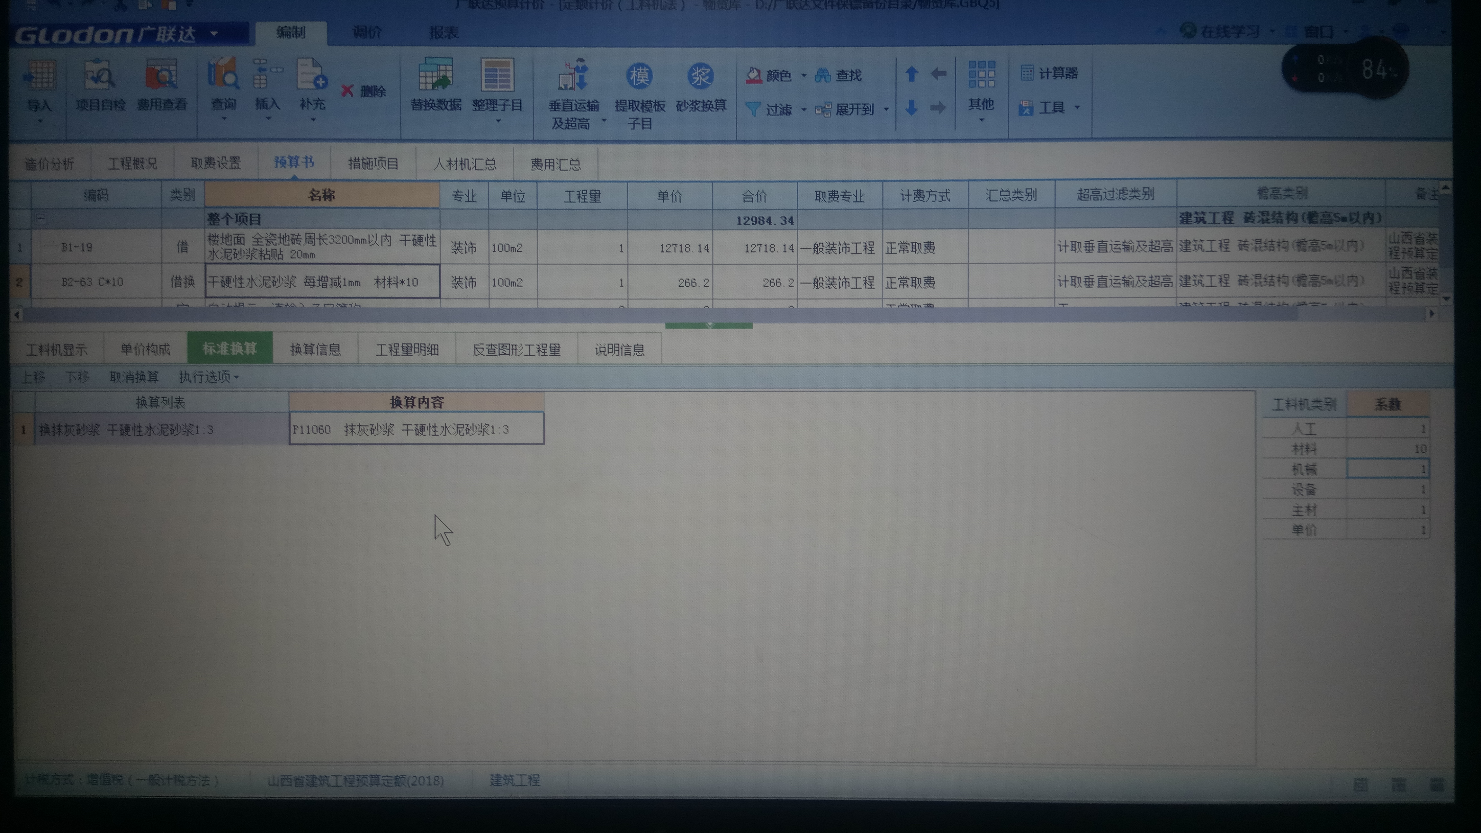The height and width of the screenshot is (833, 1481).
Task: Click 提取模板子目 icon
Action: click(x=639, y=76)
